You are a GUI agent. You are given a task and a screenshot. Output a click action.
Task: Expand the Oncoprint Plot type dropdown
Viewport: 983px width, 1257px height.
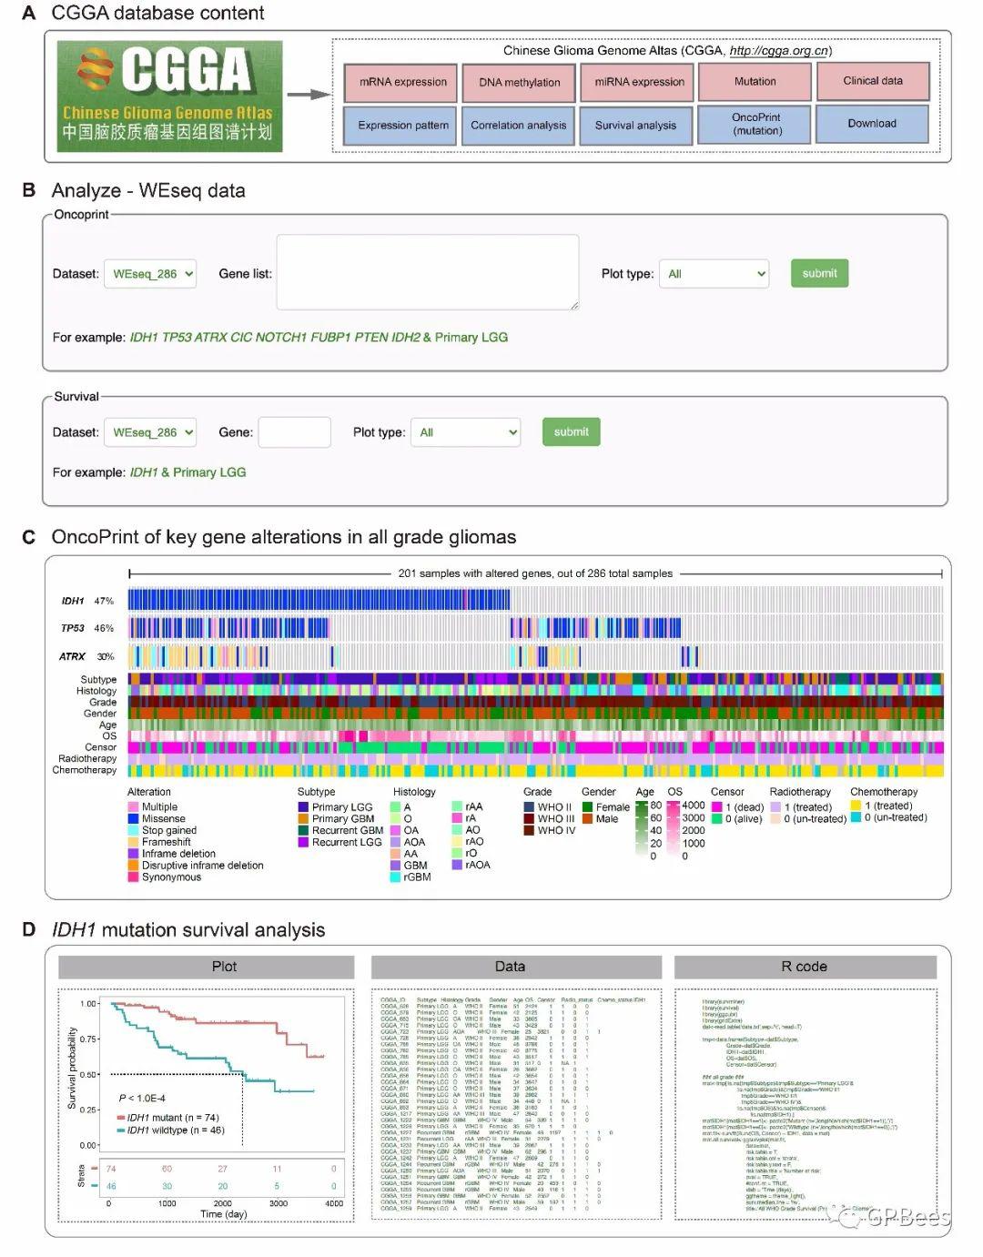[714, 274]
